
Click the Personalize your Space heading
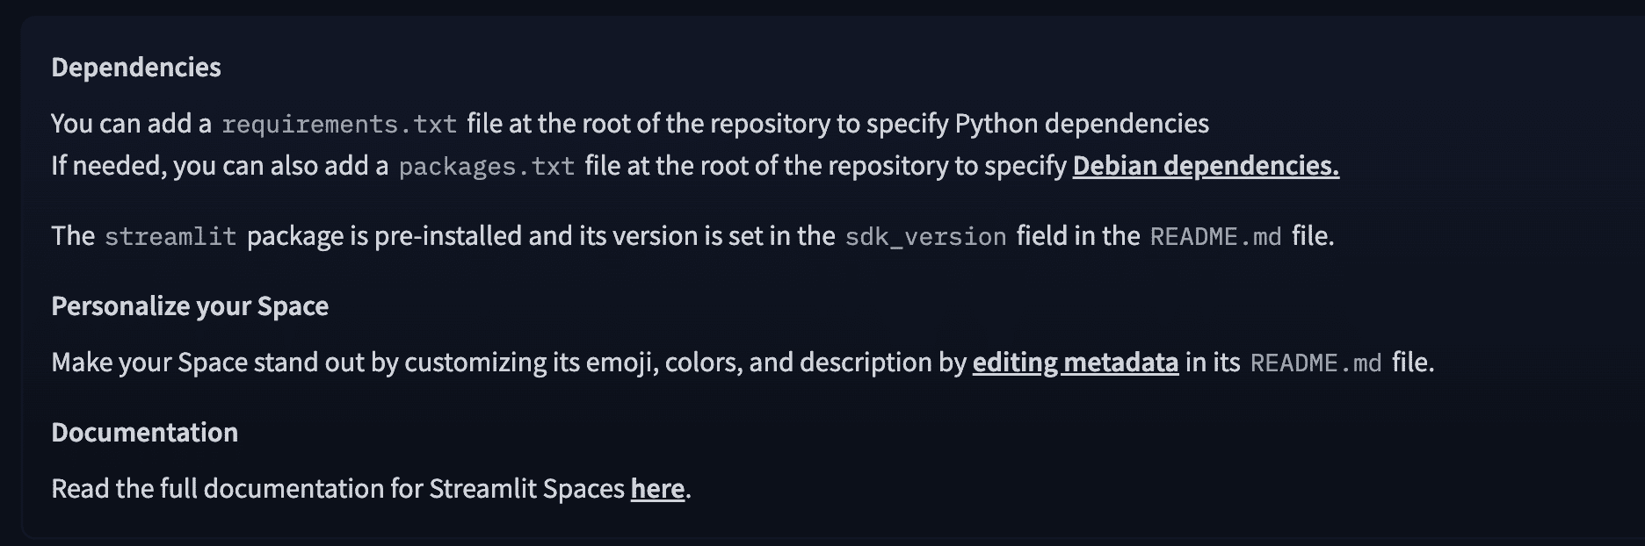[190, 306]
